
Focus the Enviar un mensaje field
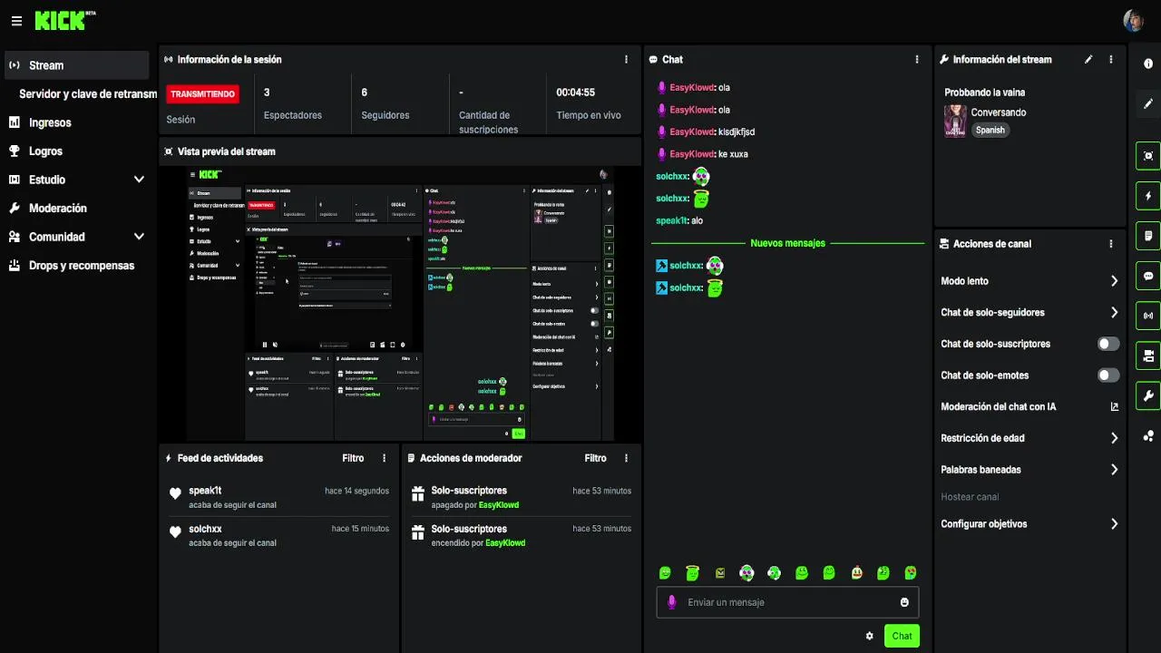787,602
